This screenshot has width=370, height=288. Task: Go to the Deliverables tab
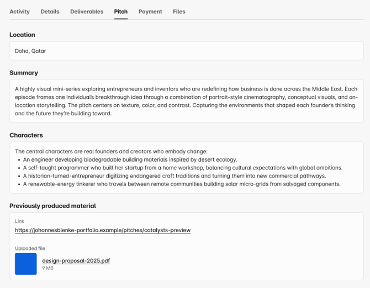click(87, 12)
